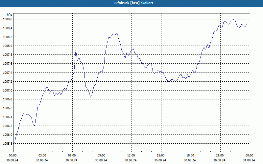Image resolution: width=263 pixels, height=164 pixels.
Task: Click the 1008,0 y-axis value
Action: (x=8, y=46)
